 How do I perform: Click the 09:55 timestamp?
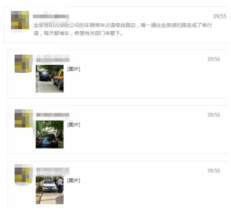pos(220,16)
